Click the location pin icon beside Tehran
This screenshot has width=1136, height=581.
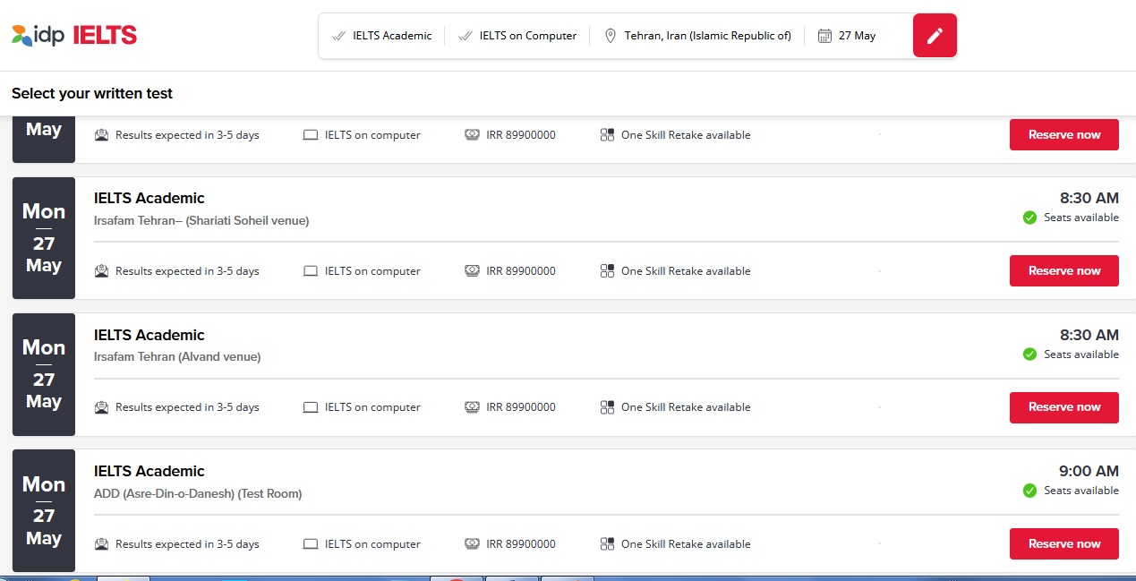coord(611,36)
